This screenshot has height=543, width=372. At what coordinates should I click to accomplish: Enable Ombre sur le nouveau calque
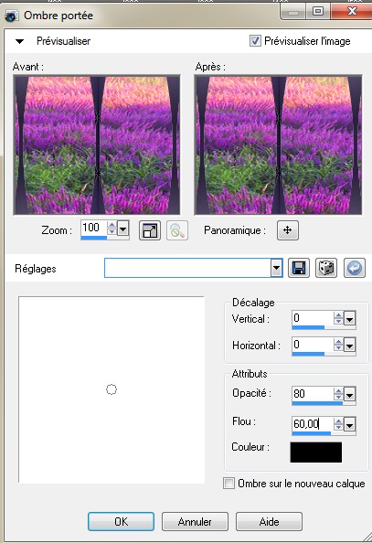click(229, 483)
